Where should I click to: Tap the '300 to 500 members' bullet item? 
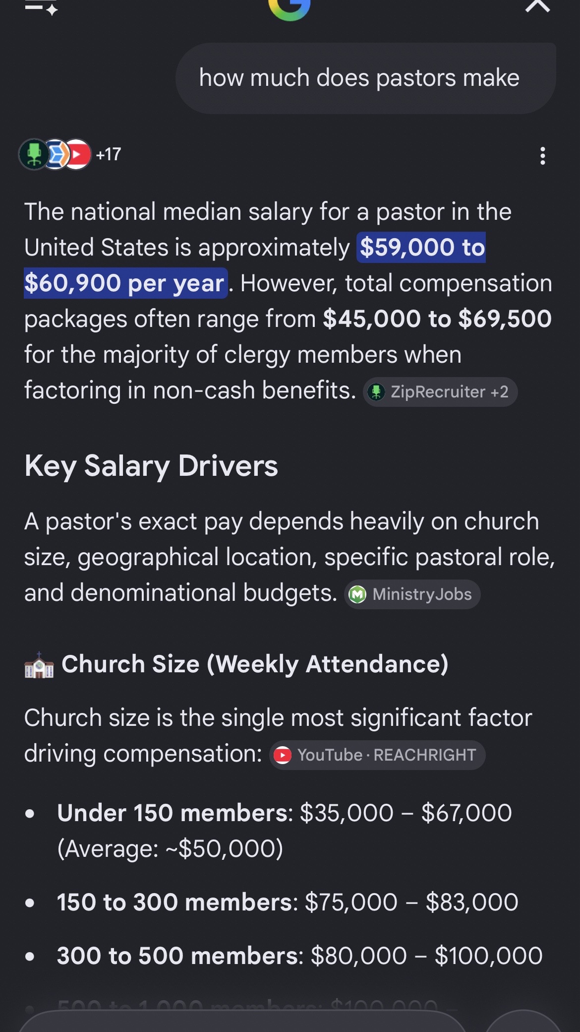tap(300, 956)
